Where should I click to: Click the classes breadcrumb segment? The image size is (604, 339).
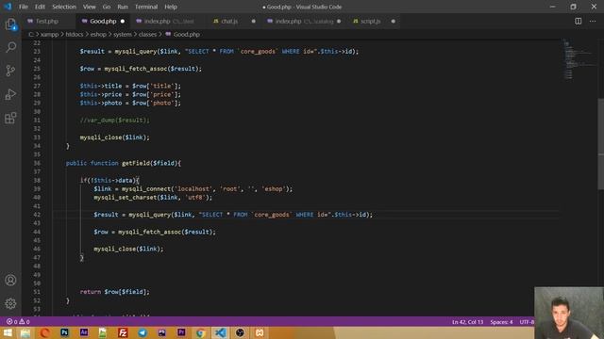point(147,34)
